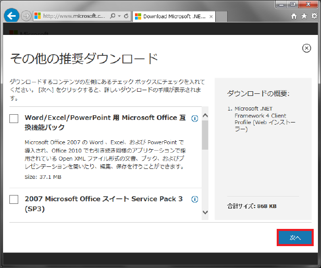Image resolution: width=321 pixels, height=268 pixels.
Task: Click the ダウンロードの概要: heading
Action: pos(258,94)
